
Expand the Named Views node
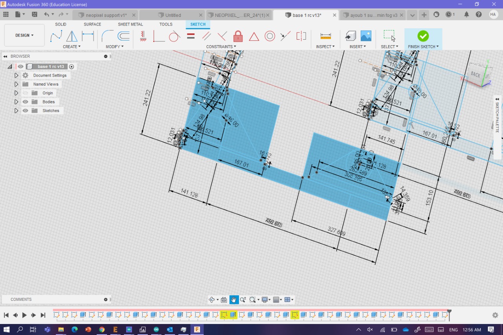click(17, 84)
